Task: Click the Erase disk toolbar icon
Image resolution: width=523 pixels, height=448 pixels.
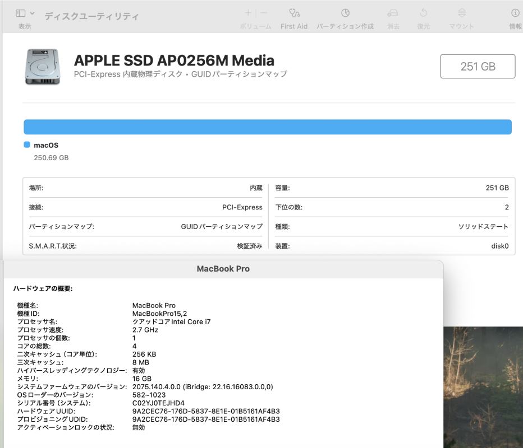Action: click(x=393, y=13)
